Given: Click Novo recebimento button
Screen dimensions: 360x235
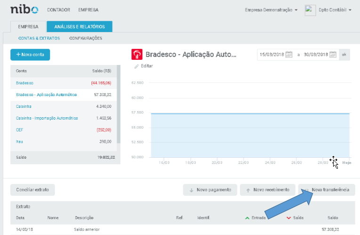Looking at the screenshot, I should [x=268, y=190].
